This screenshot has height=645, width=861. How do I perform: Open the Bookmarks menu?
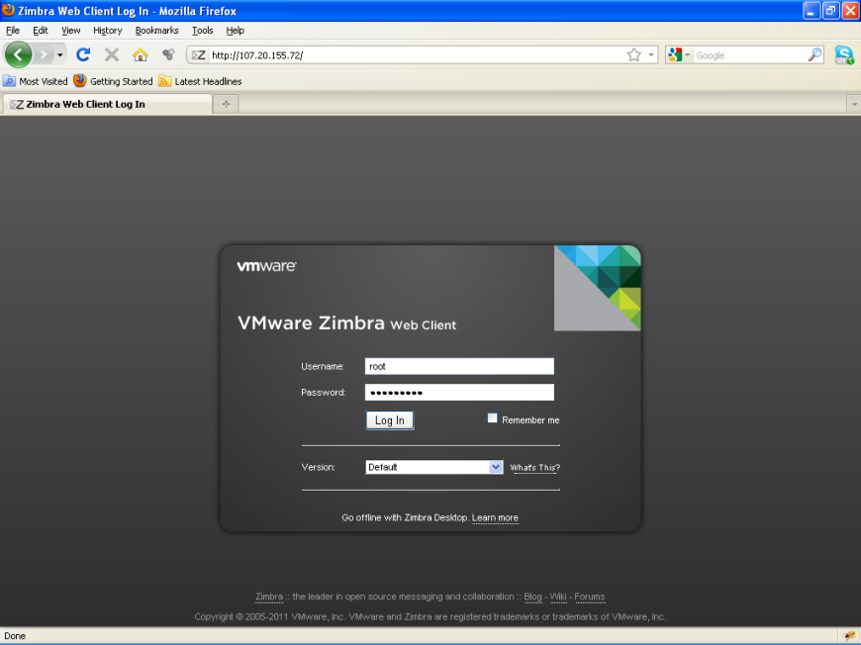(156, 31)
